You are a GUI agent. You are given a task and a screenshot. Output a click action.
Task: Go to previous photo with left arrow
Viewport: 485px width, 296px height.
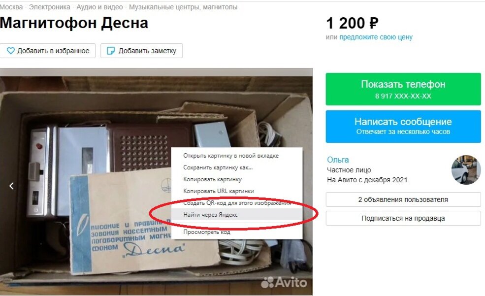tap(11, 186)
